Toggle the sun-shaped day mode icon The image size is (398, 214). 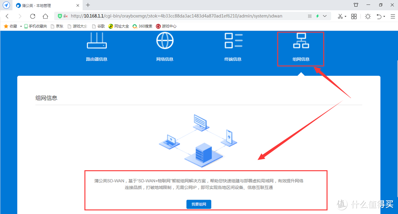(x=368, y=17)
